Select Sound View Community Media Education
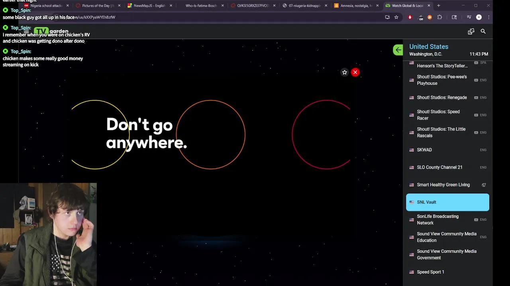510x286 pixels. [447, 237]
